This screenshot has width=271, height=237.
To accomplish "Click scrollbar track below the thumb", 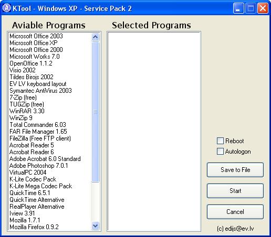I will pos(95,202).
